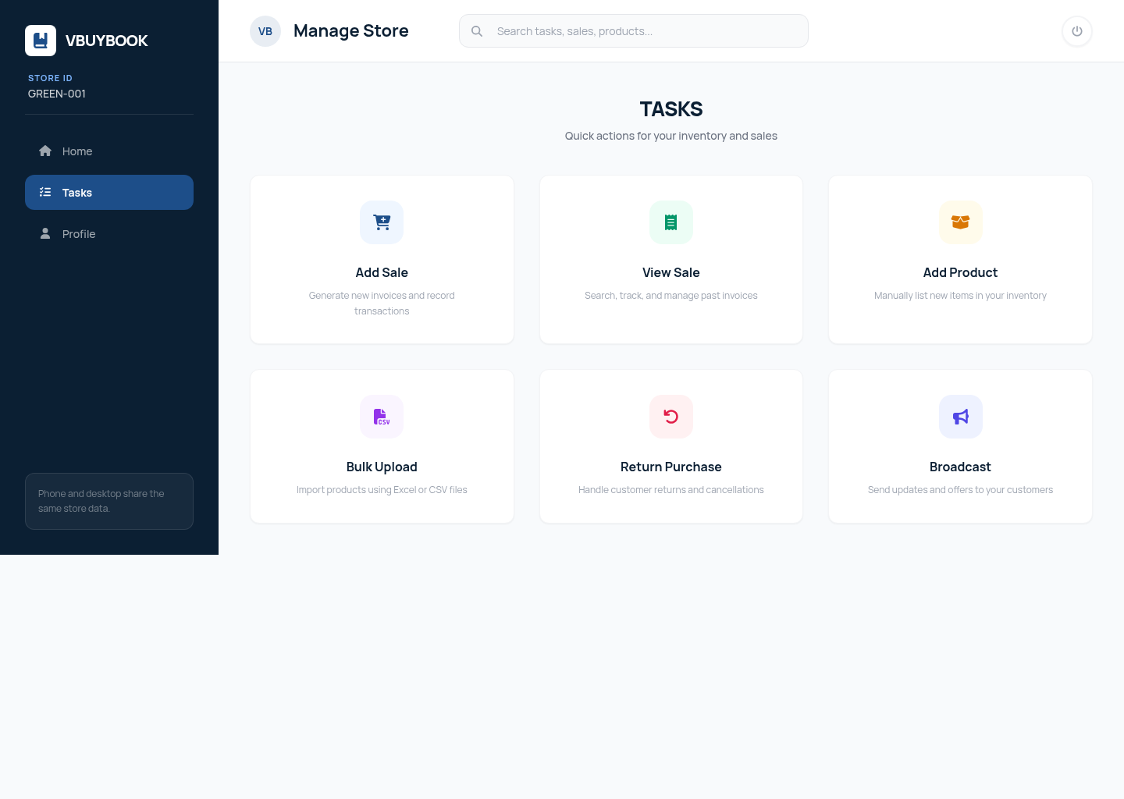Viewport: 1124px width, 799px height.
Task: Open the View Sale card title
Action: click(671, 272)
